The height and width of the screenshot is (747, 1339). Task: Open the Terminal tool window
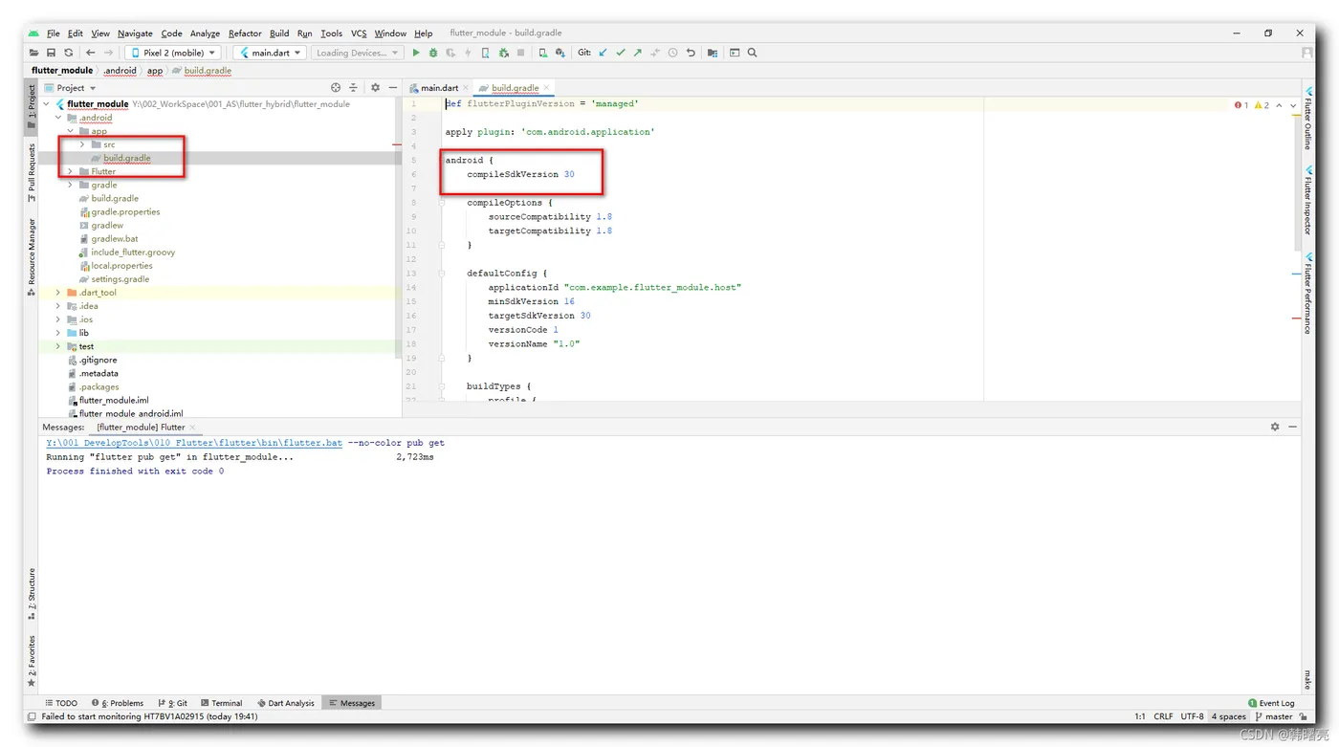(x=222, y=703)
